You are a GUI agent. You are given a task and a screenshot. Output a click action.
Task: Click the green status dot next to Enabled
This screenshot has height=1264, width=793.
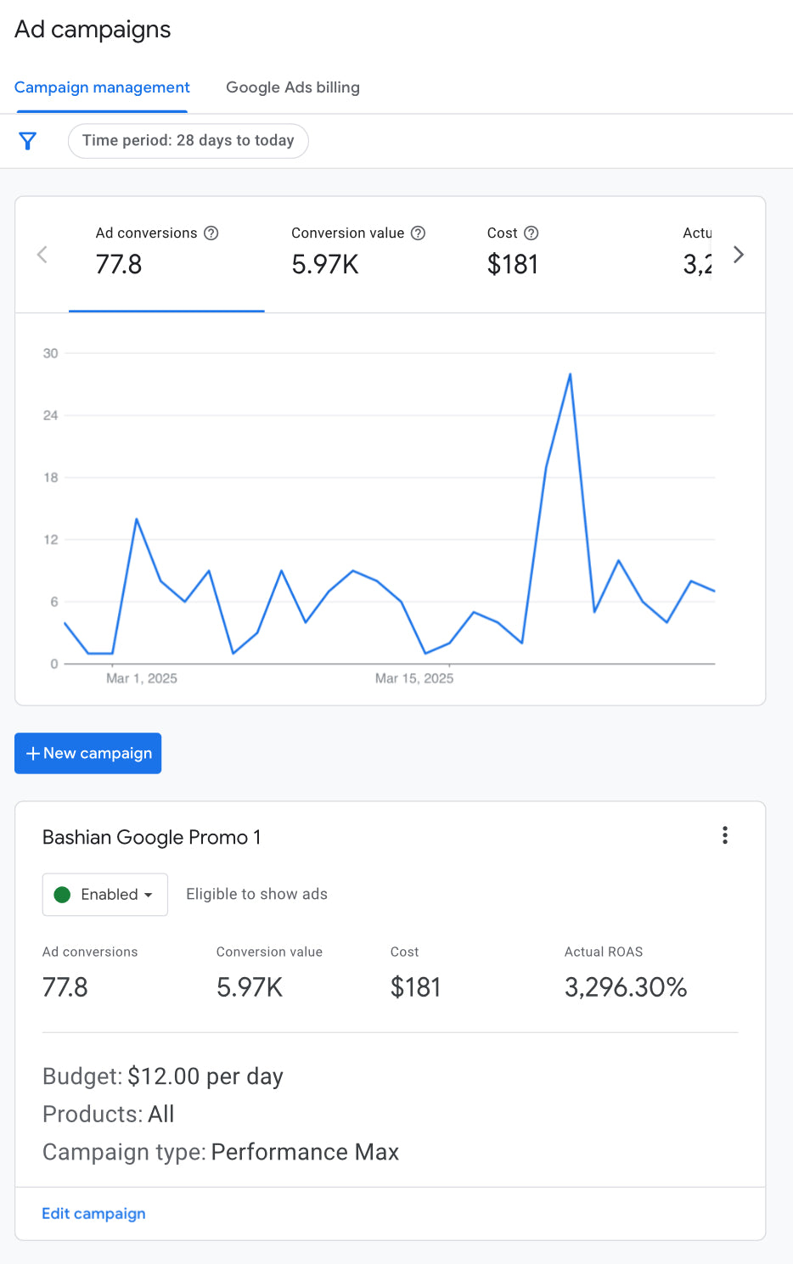[x=63, y=894]
